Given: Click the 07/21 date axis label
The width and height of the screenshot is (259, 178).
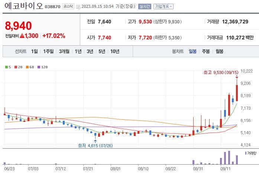Looking at the screenshot, I should click(88, 169).
